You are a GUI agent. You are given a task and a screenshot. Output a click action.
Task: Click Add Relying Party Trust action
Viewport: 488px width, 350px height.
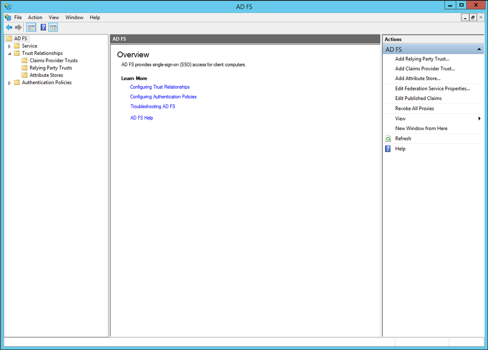pos(422,59)
